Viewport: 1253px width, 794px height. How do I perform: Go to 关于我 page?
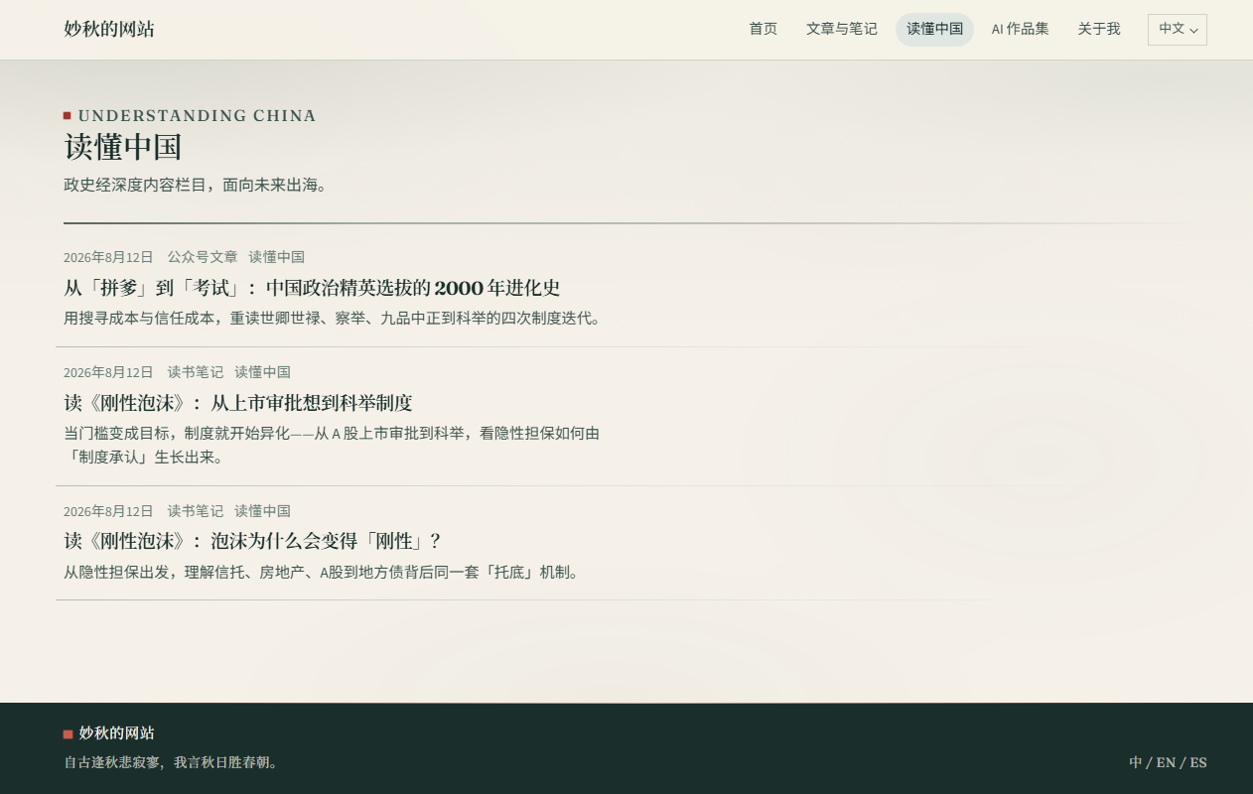coord(1099,29)
